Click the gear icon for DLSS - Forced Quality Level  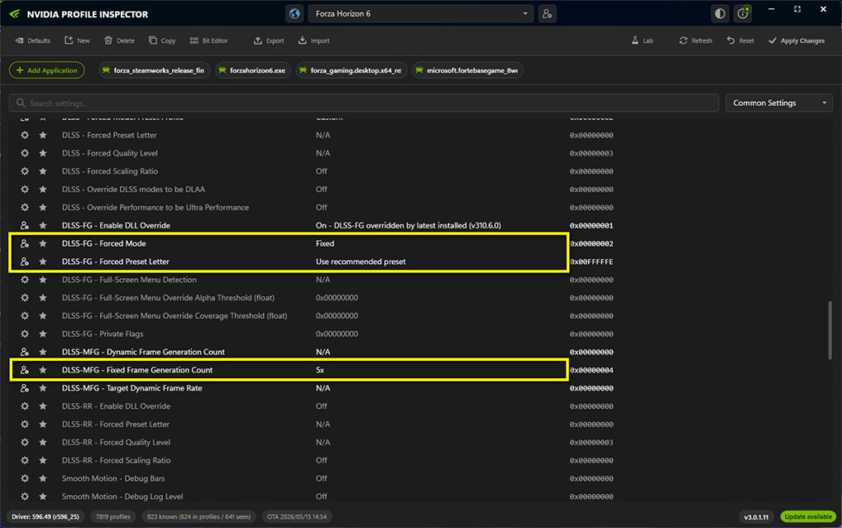(25, 153)
